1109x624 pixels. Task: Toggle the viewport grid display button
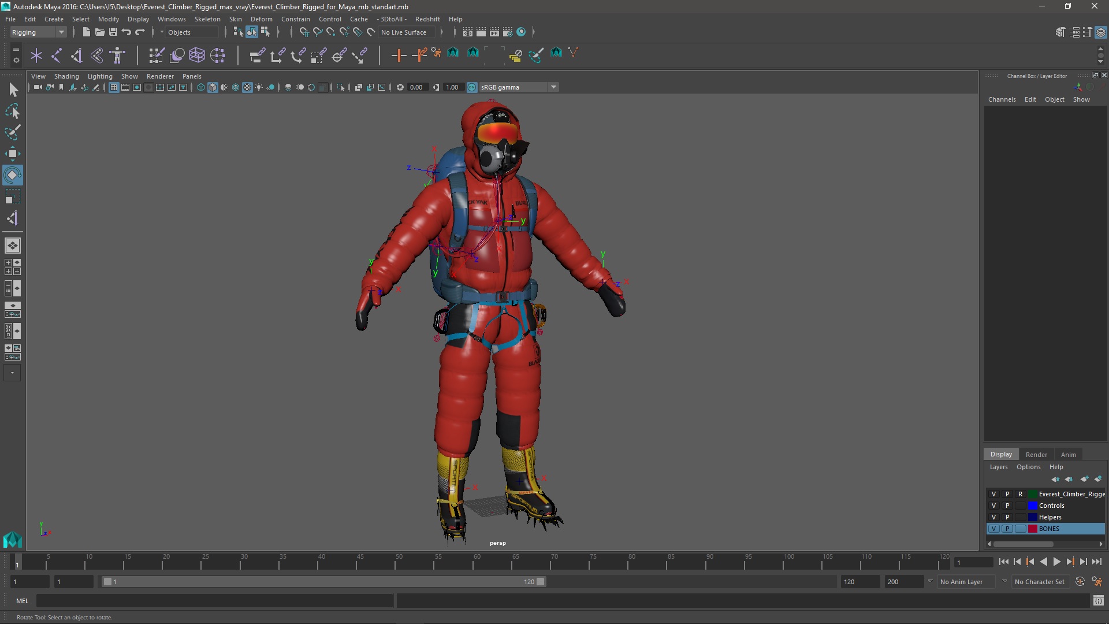[x=114, y=87]
